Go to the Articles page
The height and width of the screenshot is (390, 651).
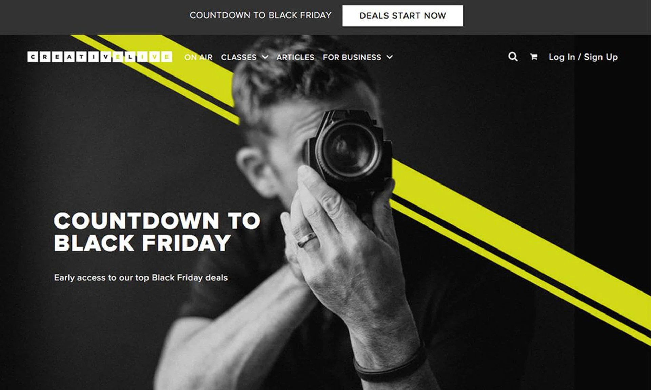295,57
